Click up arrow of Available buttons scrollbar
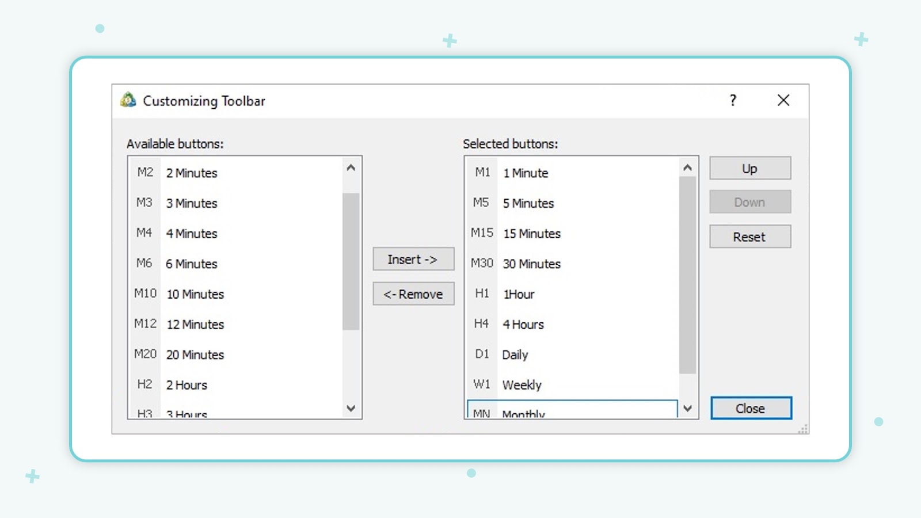The image size is (921, 518). coord(351,167)
